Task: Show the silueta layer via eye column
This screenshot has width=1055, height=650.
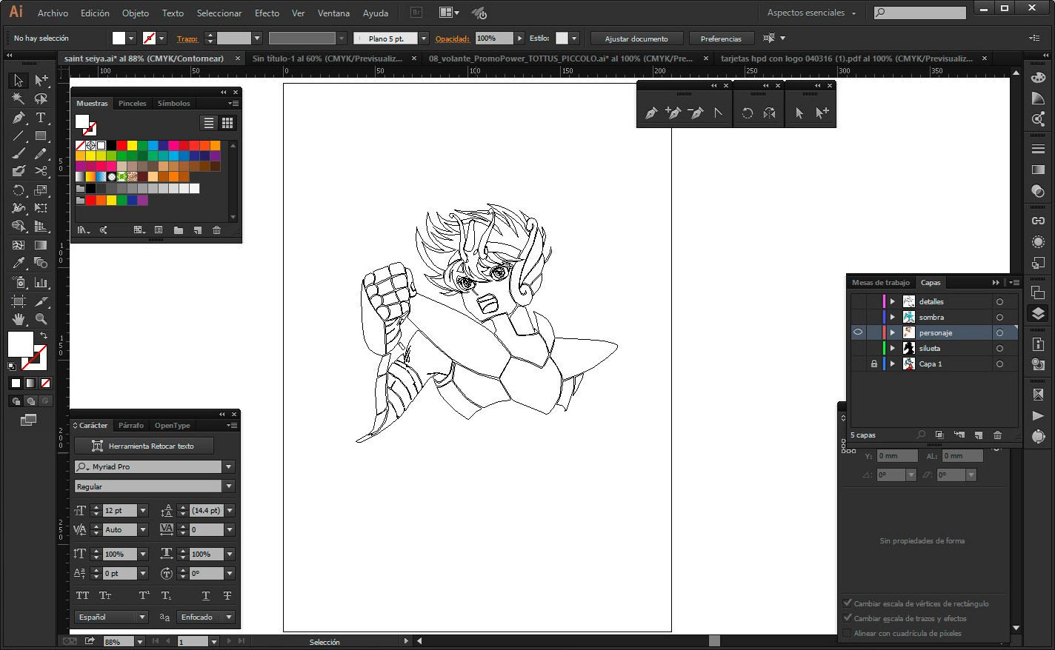Action: pos(858,348)
